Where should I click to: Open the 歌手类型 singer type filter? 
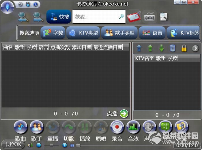[x=119, y=33]
